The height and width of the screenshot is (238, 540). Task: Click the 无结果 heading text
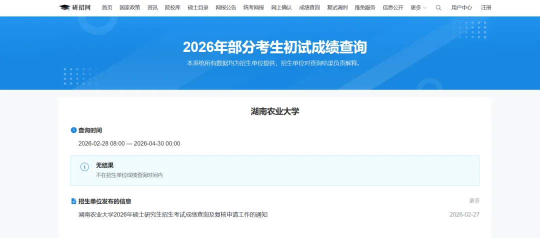(x=104, y=165)
